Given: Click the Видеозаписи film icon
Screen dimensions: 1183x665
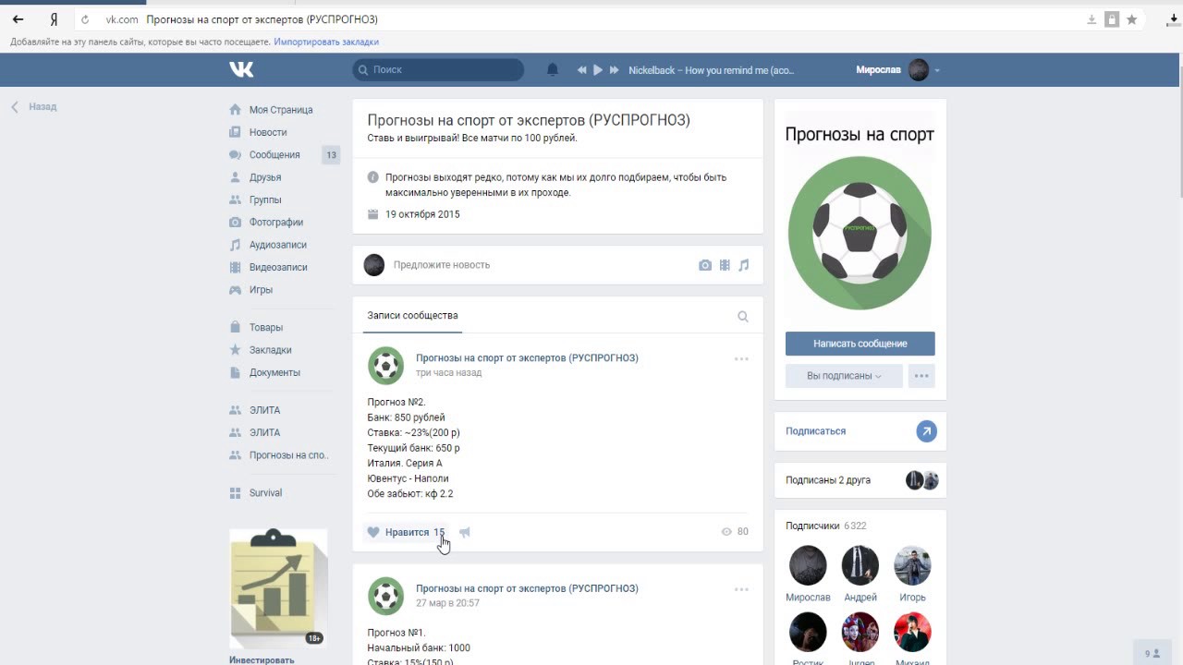Looking at the screenshot, I should 235,267.
